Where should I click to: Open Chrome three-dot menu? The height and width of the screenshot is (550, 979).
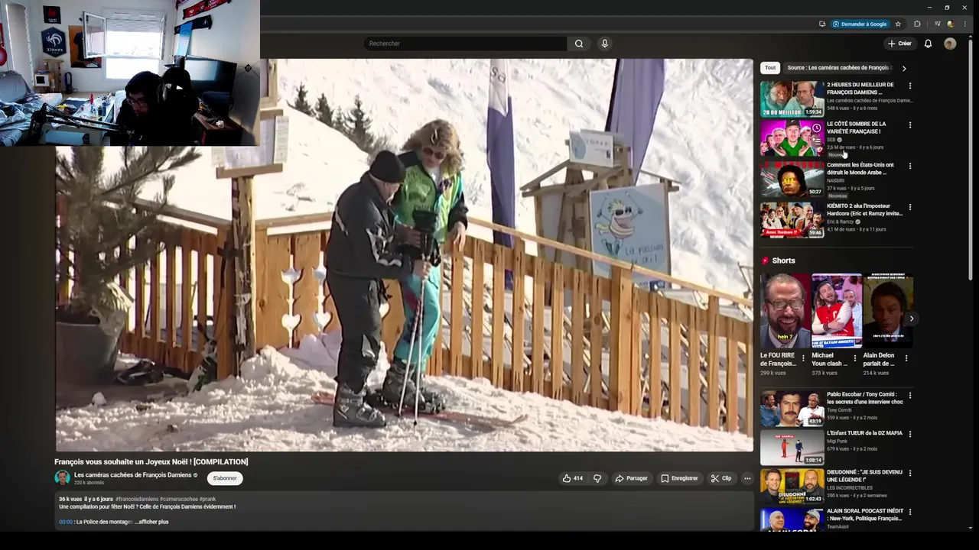tap(964, 24)
